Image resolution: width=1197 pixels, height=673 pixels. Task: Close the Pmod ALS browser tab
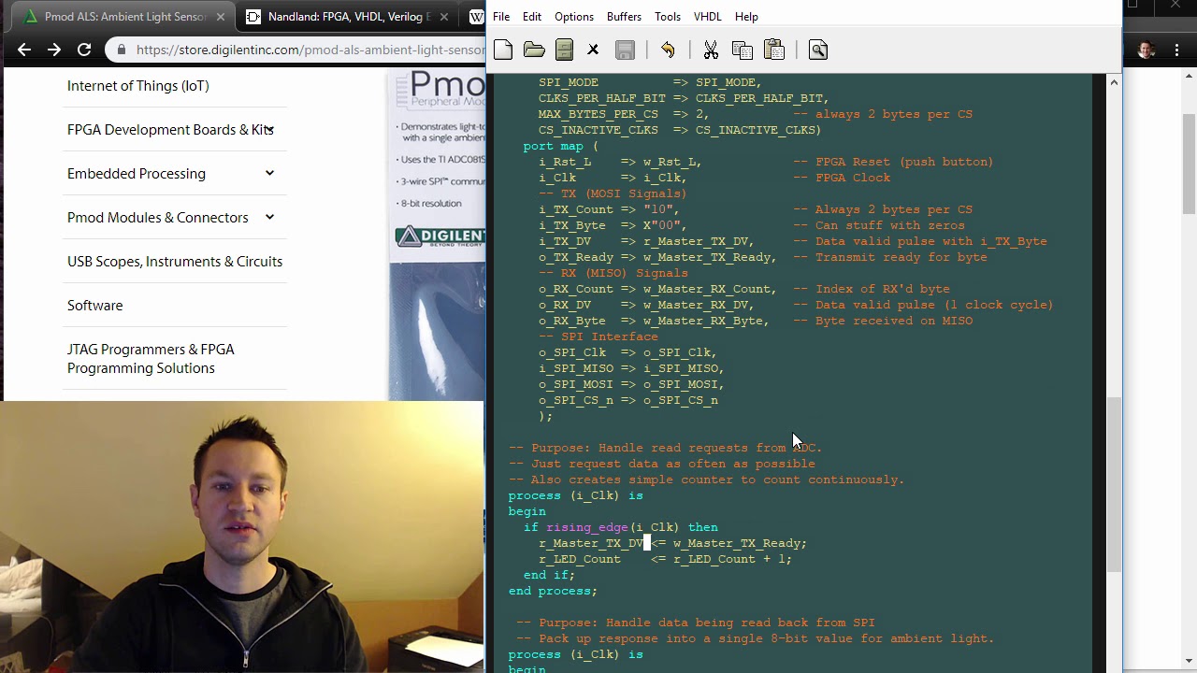[221, 17]
